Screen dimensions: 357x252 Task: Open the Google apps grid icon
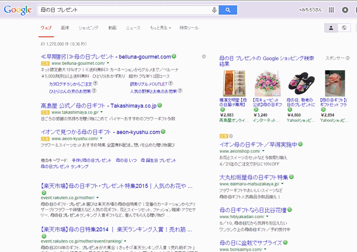[x=331, y=10]
